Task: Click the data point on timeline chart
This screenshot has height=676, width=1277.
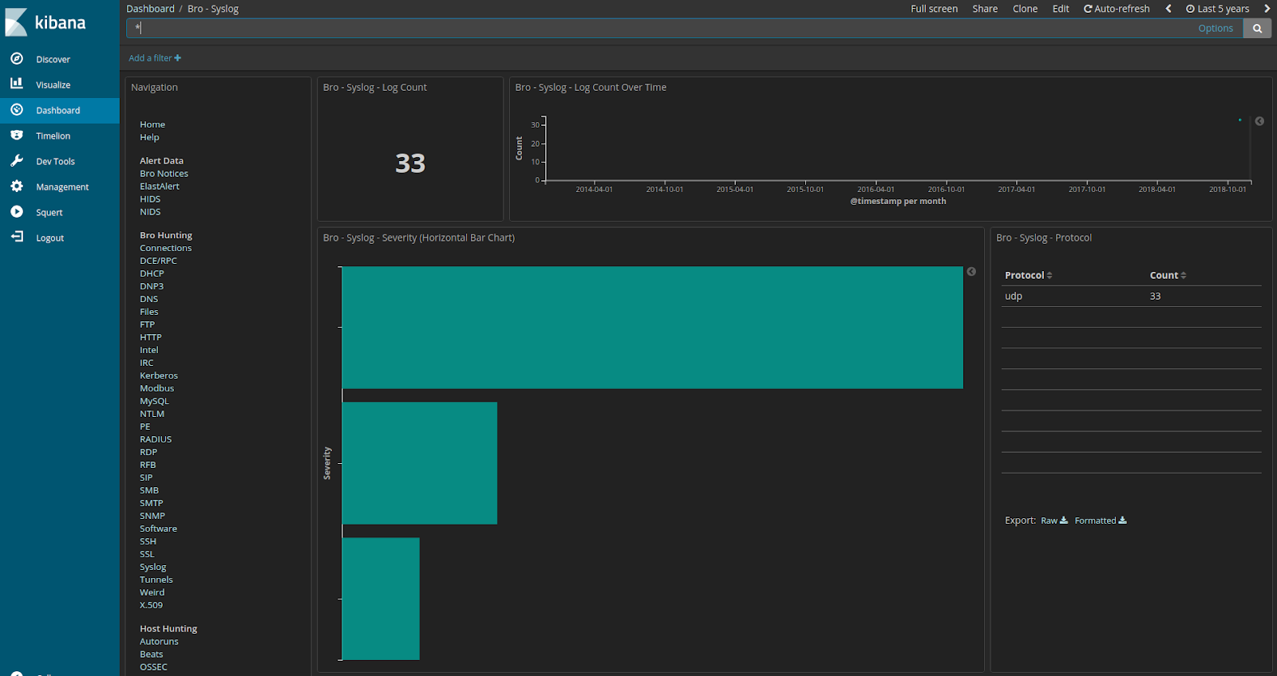Action: (x=1239, y=120)
